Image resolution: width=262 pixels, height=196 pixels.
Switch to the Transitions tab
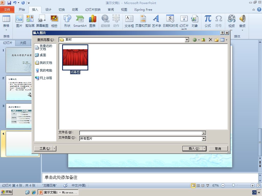pyautogui.click(x=62, y=10)
